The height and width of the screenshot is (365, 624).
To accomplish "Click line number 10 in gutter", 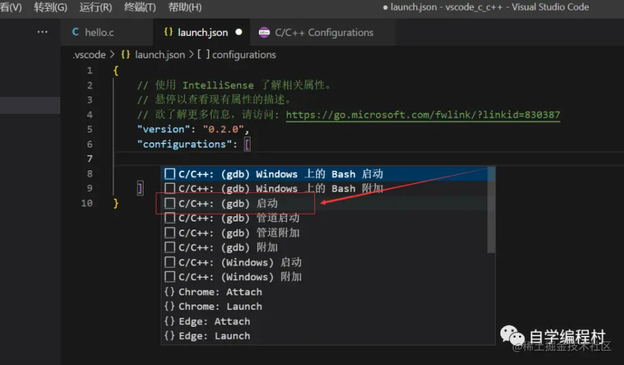I will 87,204.
